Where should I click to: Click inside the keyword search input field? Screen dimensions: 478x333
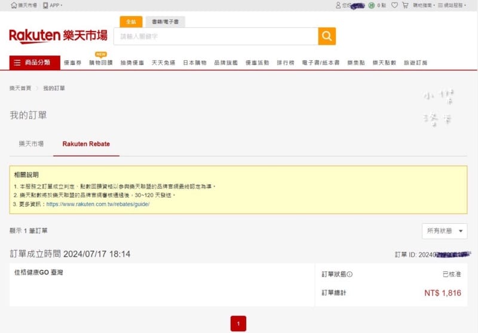(x=216, y=36)
